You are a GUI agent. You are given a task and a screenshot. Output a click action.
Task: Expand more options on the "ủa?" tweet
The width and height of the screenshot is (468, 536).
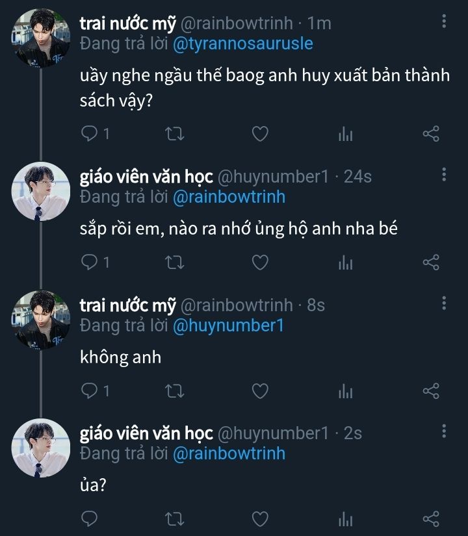pos(444,431)
